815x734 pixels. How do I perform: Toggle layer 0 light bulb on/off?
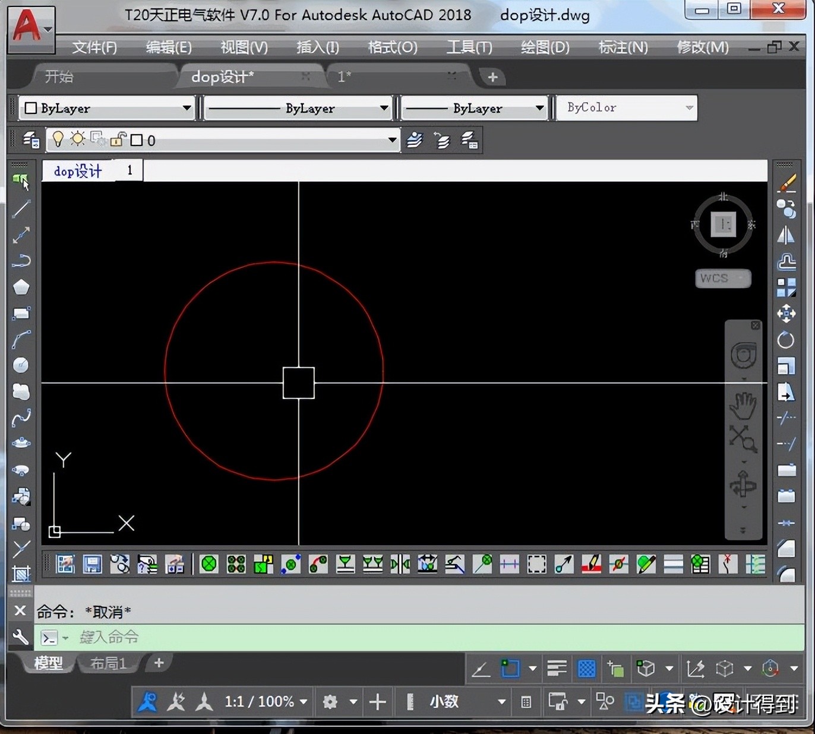pyautogui.click(x=58, y=140)
